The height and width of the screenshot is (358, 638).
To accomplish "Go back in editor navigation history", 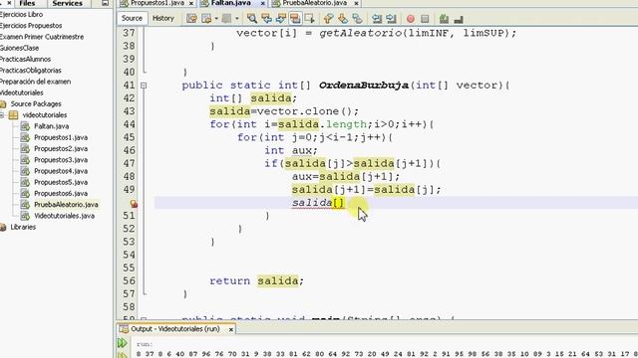I will coord(206,18).
